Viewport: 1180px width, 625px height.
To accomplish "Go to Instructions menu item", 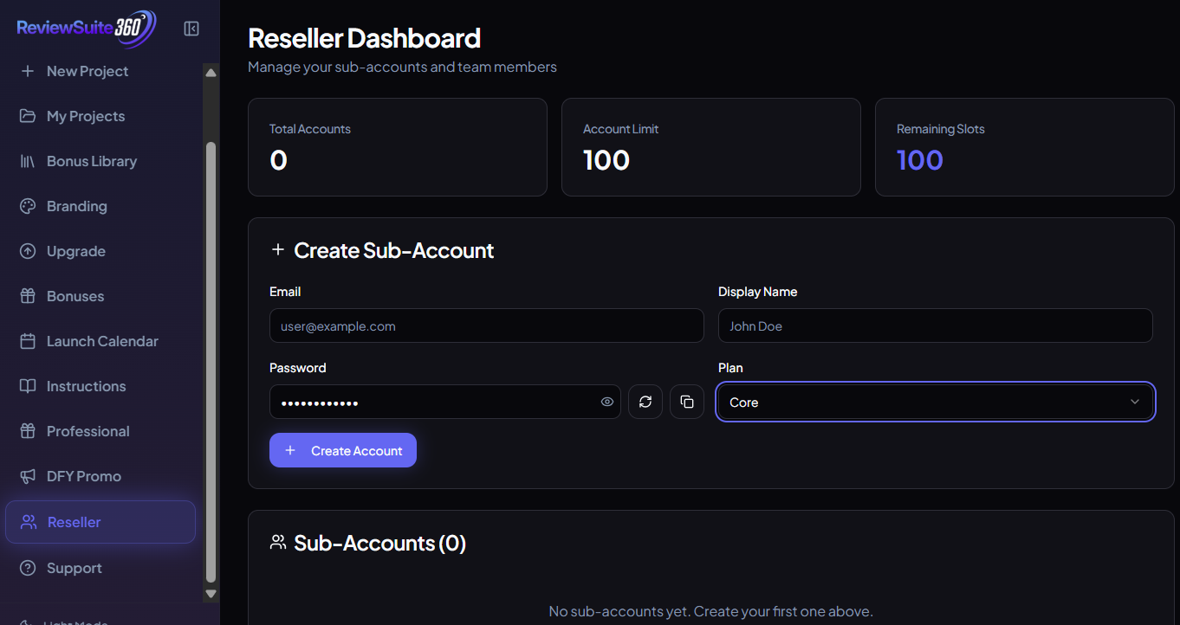I will (x=86, y=386).
